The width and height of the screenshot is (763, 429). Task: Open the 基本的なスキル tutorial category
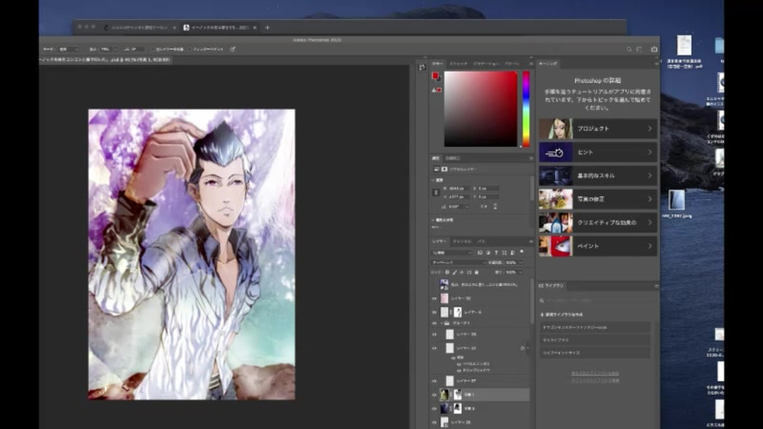tap(598, 176)
